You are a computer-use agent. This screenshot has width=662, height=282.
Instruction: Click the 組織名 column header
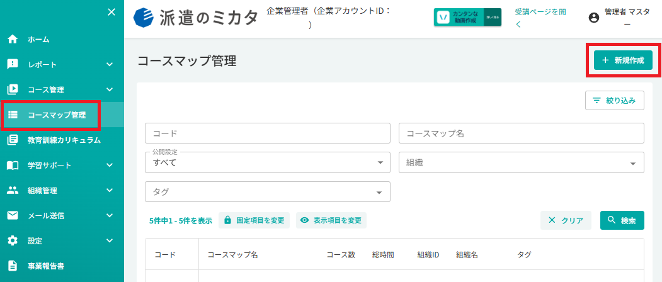467,254
